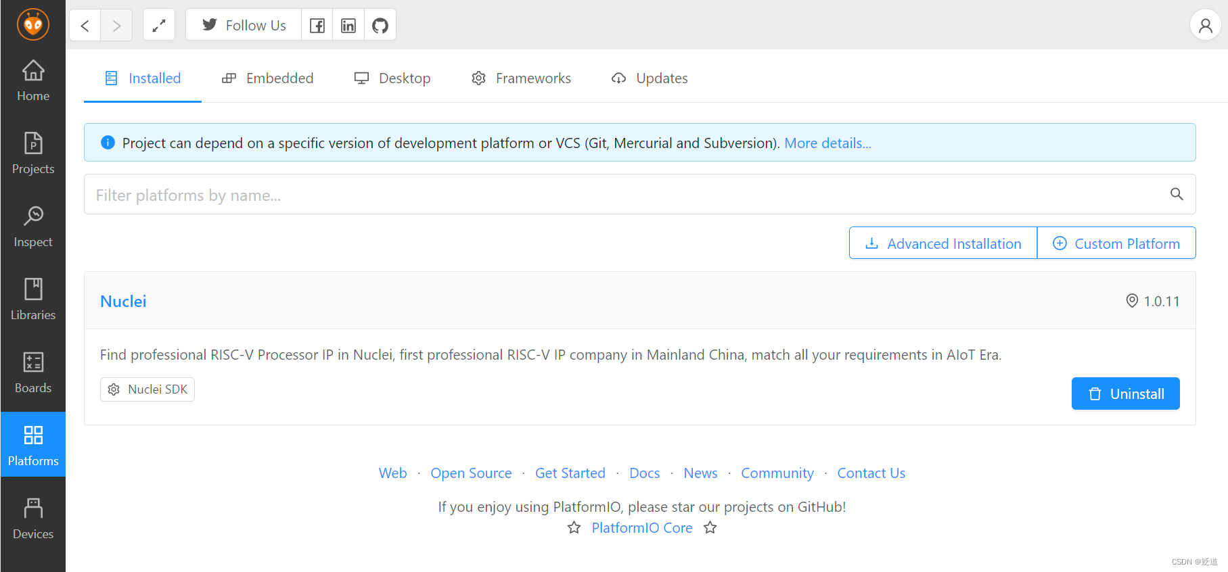
Task: Open the PlatformIO Core link
Action: [642, 528]
